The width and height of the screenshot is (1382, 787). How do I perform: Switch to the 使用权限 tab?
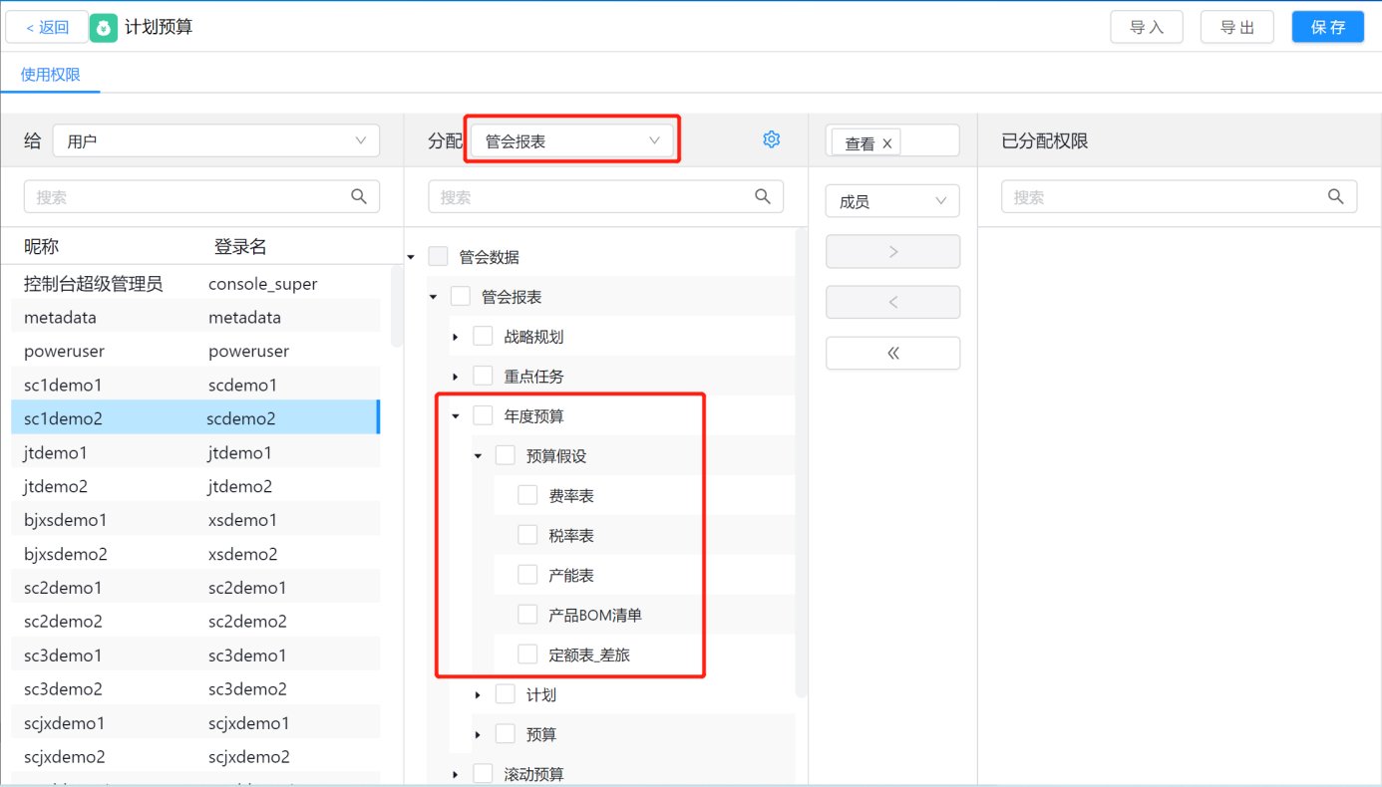51,75
